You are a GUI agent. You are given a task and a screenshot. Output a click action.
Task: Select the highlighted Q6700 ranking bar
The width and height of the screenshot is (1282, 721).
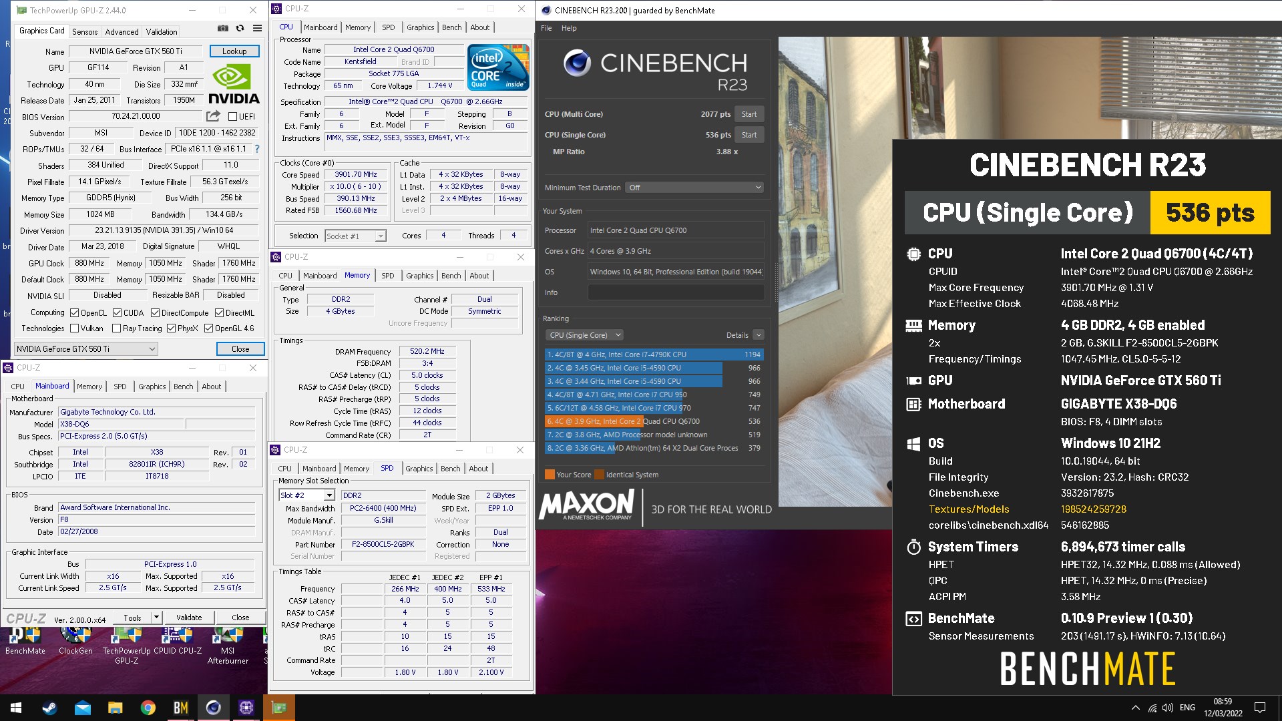pyautogui.click(x=654, y=421)
